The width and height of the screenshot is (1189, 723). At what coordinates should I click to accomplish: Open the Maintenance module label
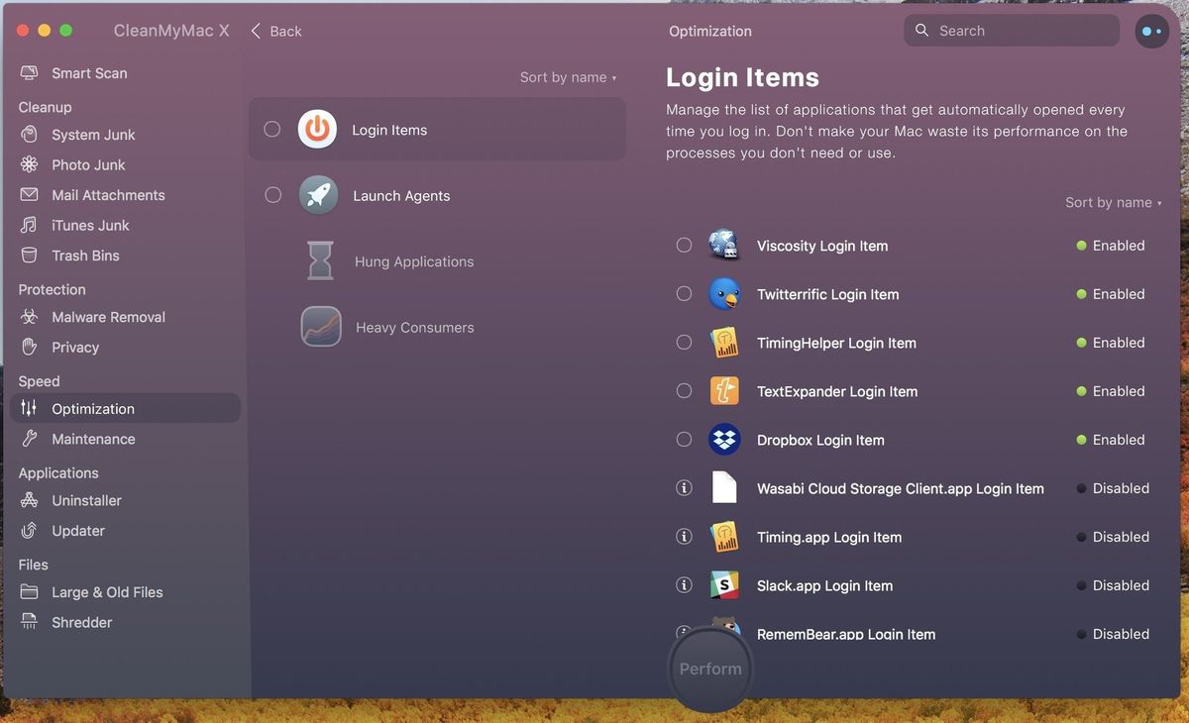93,439
